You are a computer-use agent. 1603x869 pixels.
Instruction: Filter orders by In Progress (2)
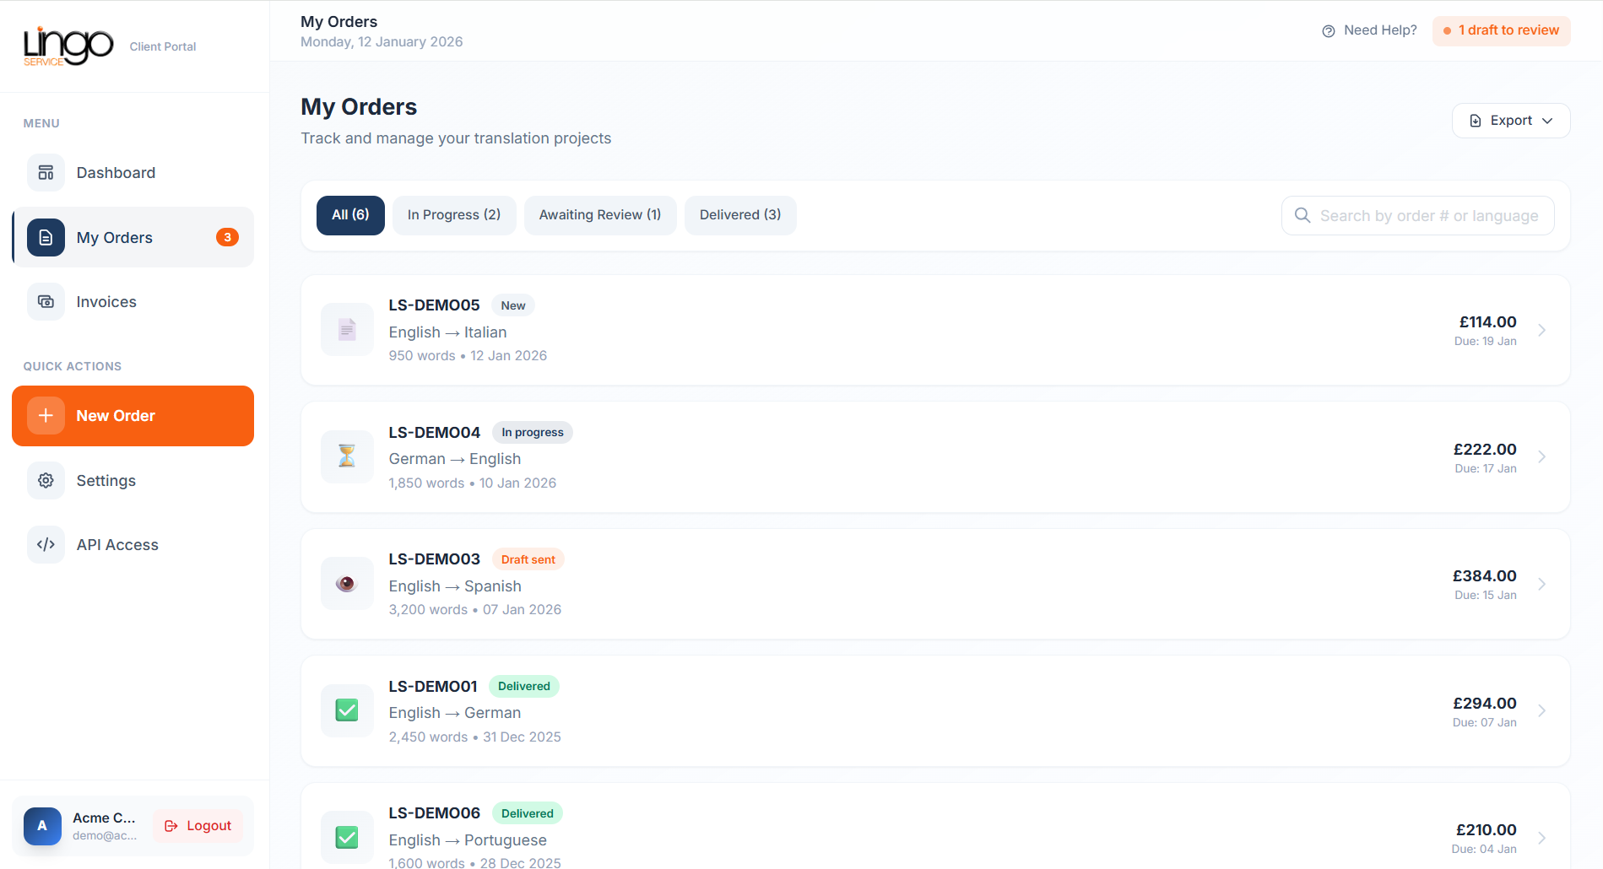click(453, 215)
